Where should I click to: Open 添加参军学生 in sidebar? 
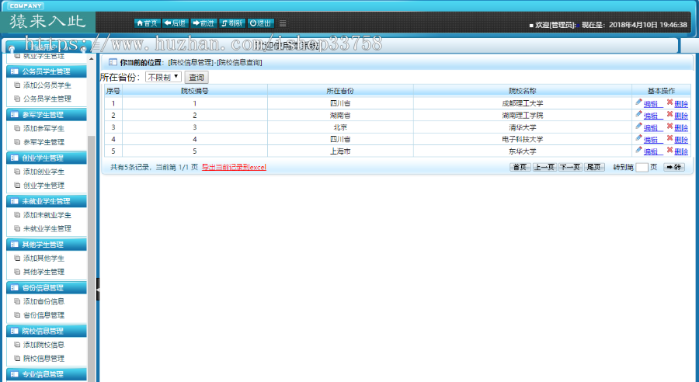click(43, 128)
